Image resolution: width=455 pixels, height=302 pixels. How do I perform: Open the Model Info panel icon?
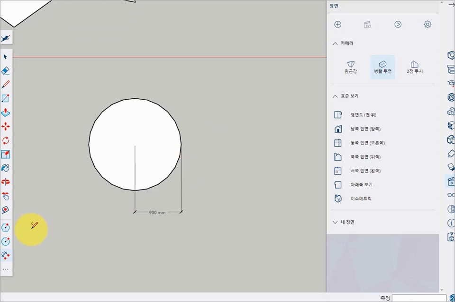pos(451,223)
